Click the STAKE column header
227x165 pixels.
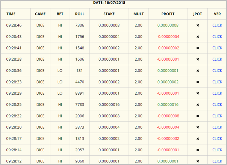coord(109,14)
